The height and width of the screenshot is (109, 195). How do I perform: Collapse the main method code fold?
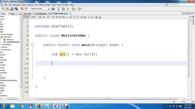pyautogui.click(x=33, y=45)
